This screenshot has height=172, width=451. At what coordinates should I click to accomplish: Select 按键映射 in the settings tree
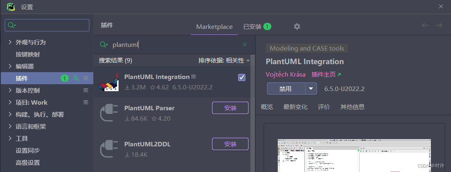28,54
